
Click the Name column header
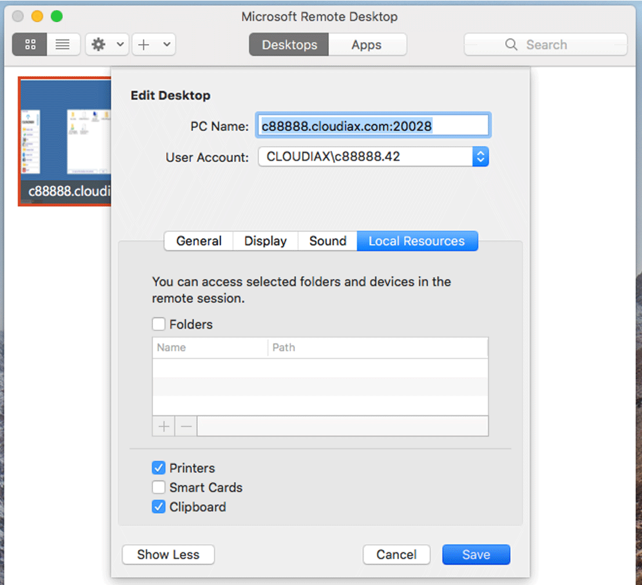point(210,348)
